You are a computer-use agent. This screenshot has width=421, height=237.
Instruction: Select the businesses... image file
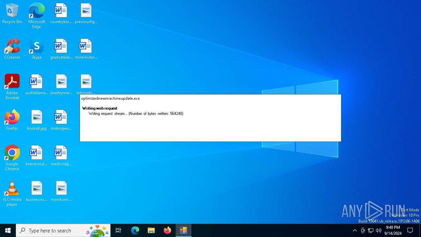click(37, 192)
